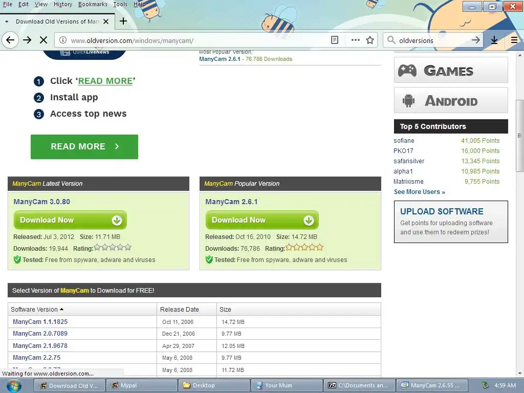Open the downloads panel
This screenshot has width=524, height=393.
click(x=494, y=40)
